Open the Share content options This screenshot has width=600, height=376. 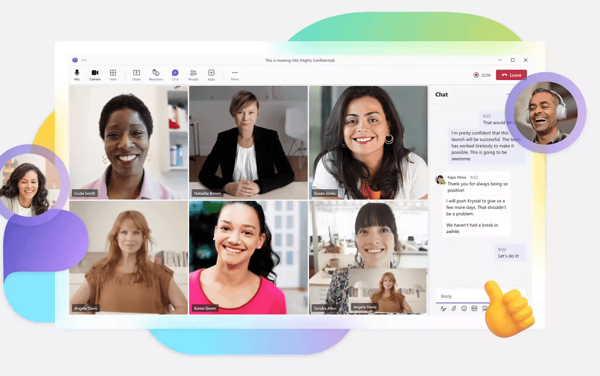click(136, 73)
